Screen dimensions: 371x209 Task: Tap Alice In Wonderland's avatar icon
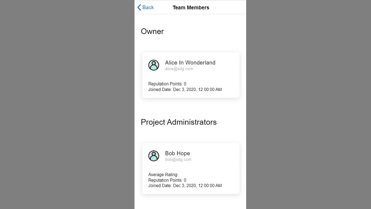153,65
